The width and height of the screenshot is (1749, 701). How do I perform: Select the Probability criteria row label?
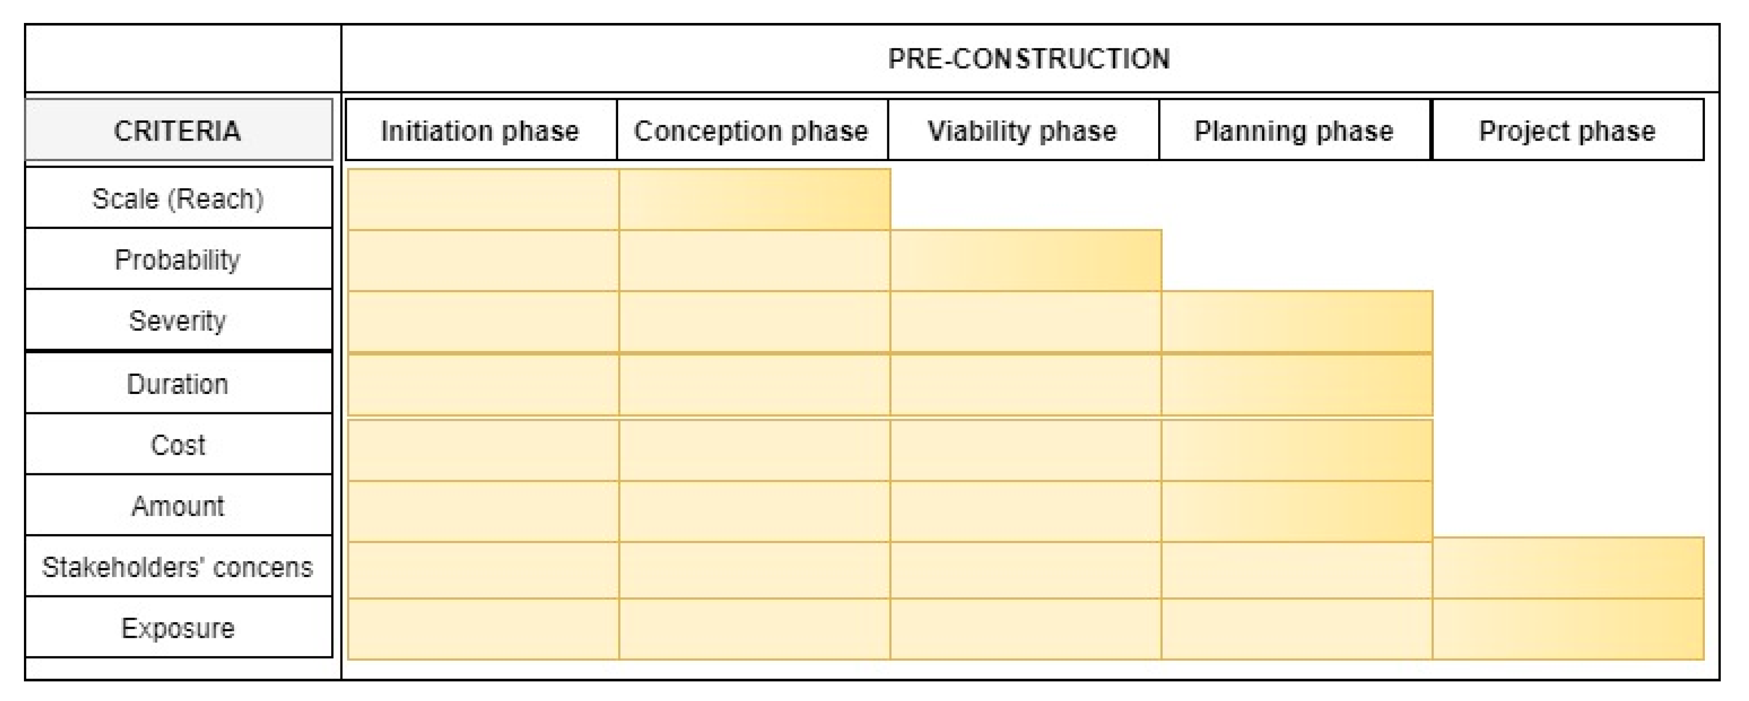178,259
